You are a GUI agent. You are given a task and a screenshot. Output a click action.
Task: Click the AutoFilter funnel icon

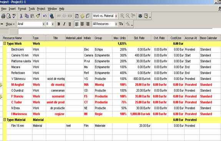point(121,24)
